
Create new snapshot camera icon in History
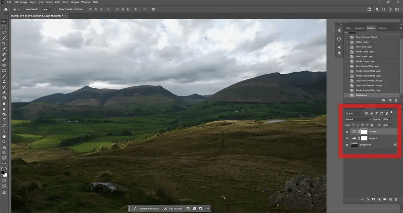pos(390,100)
